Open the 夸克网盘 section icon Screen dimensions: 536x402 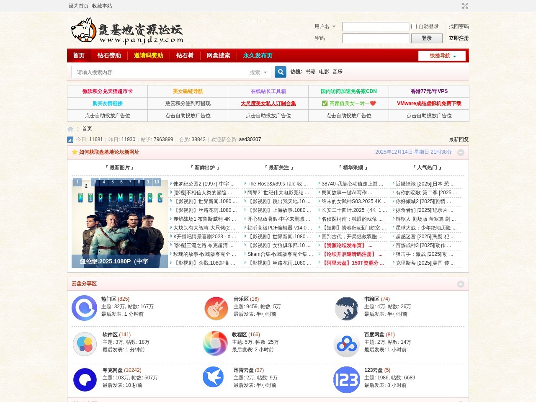click(x=85, y=379)
